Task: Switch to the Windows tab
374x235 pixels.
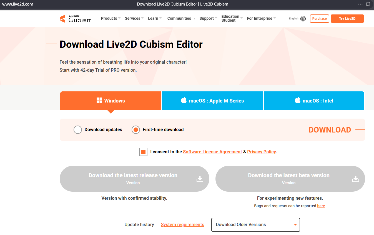Action: pos(111,101)
